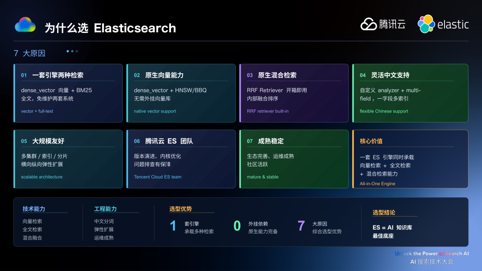Click the 全文检索 list item under 技术能力
The width and height of the screenshot is (482, 271).
[32, 229]
